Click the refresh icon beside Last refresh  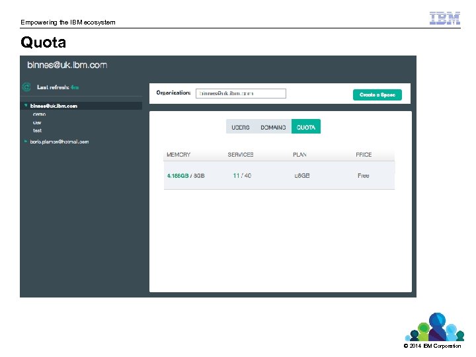pos(26,87)
